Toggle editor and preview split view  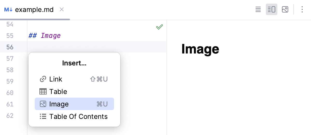(x=271, y=10)
